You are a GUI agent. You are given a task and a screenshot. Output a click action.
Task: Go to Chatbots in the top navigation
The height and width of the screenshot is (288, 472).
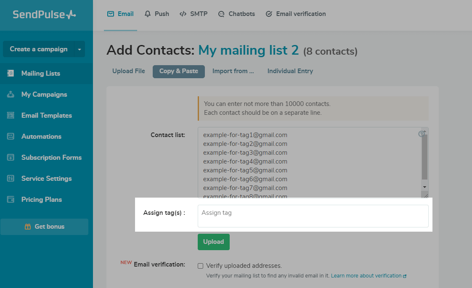[x=236, y=14]
